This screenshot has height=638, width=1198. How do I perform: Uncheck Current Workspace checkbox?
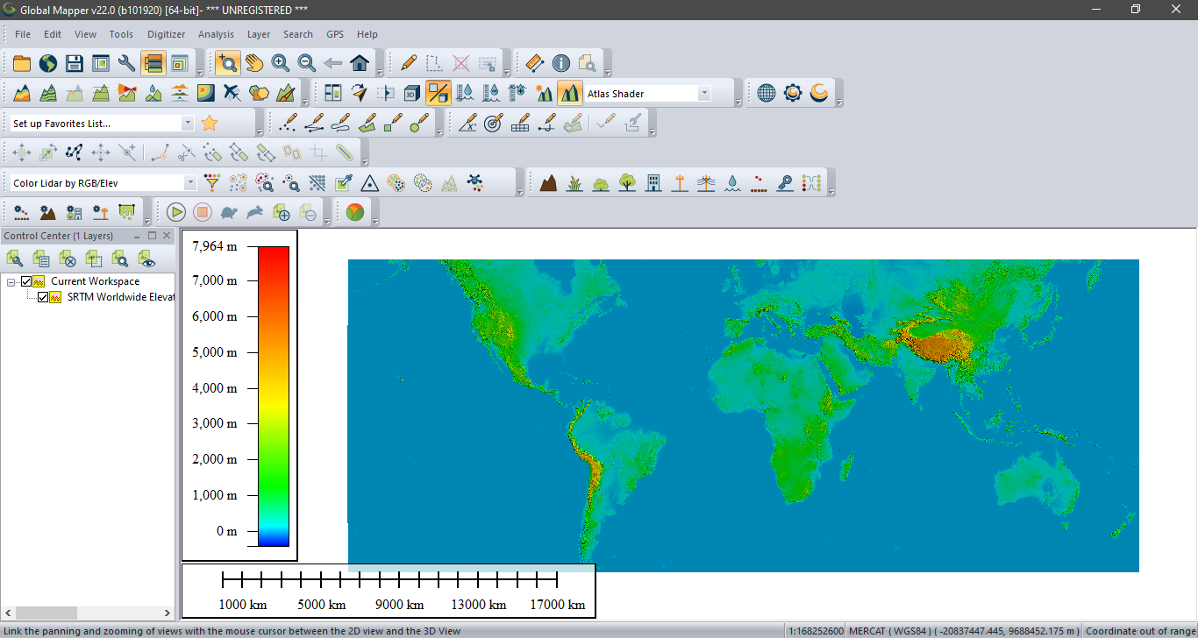(26, 281)
